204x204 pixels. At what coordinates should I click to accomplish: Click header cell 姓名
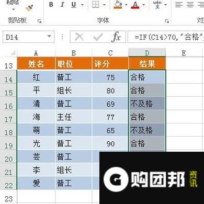point(36,63)
